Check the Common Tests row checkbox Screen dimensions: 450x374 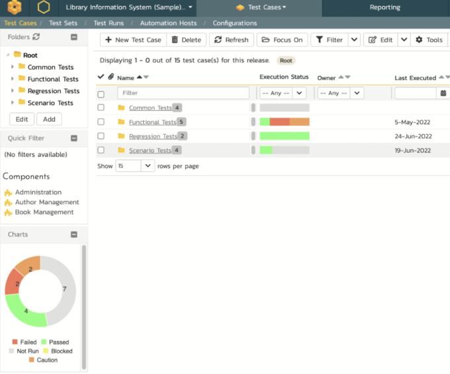tap(101, 108)
